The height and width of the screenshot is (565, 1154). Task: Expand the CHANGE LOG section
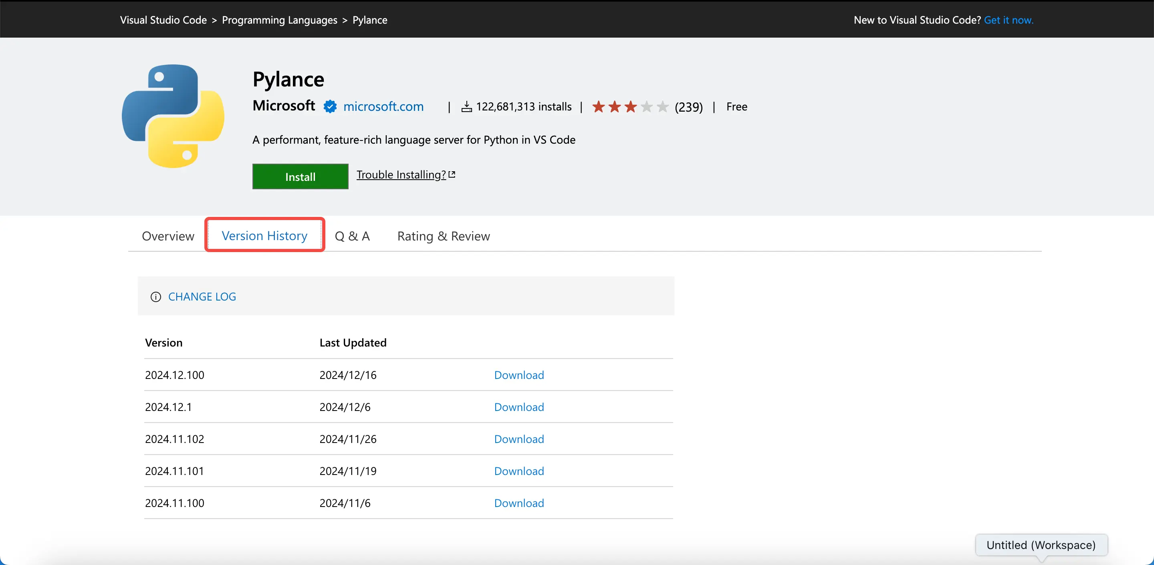pyautogui.click(x=202, y=296)
